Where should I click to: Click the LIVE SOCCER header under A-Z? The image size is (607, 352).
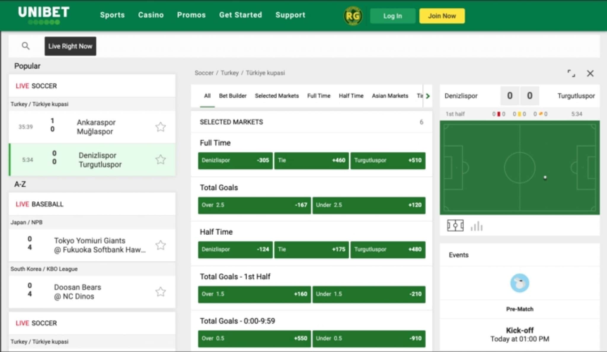(x=92, y=323)
